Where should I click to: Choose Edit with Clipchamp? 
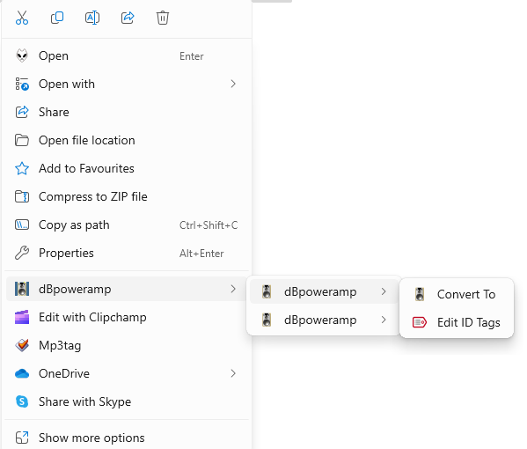point(127,317)
